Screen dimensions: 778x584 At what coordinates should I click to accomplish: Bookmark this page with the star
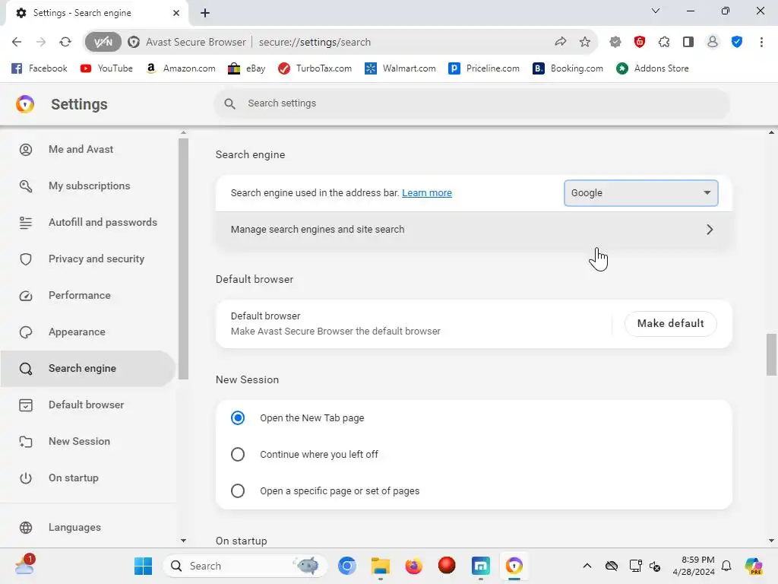[x=585, y=43]
